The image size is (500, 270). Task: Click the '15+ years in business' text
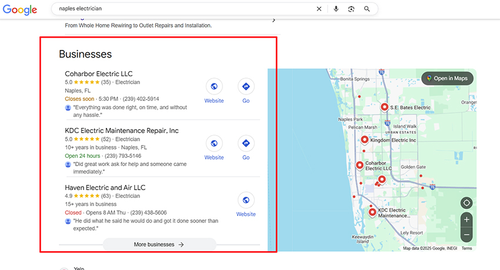pos(91,204)
